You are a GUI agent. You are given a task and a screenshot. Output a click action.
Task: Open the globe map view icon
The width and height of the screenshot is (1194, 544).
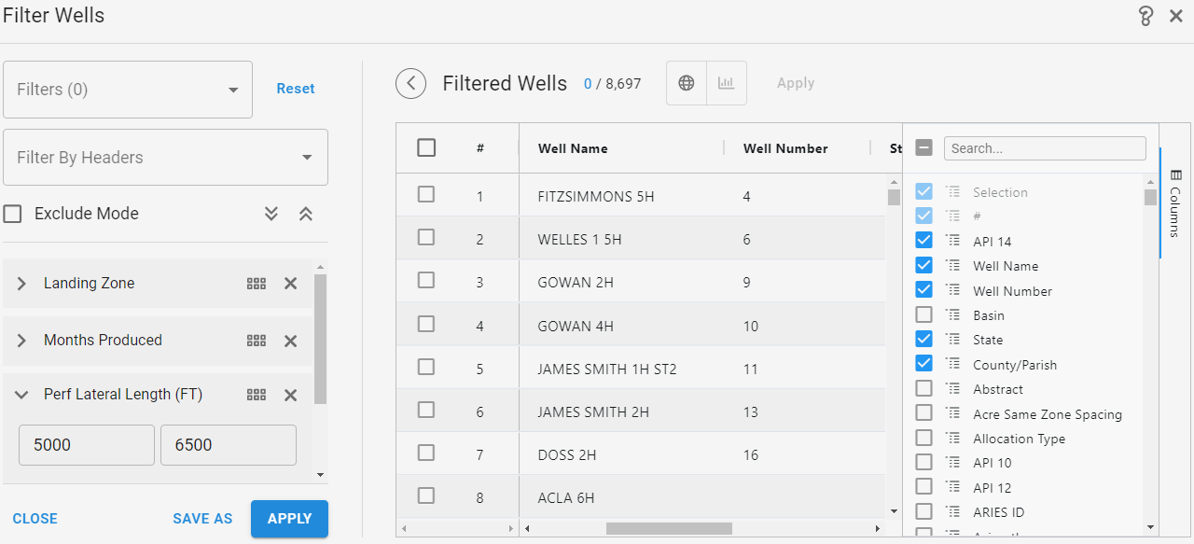pos(687,83)
